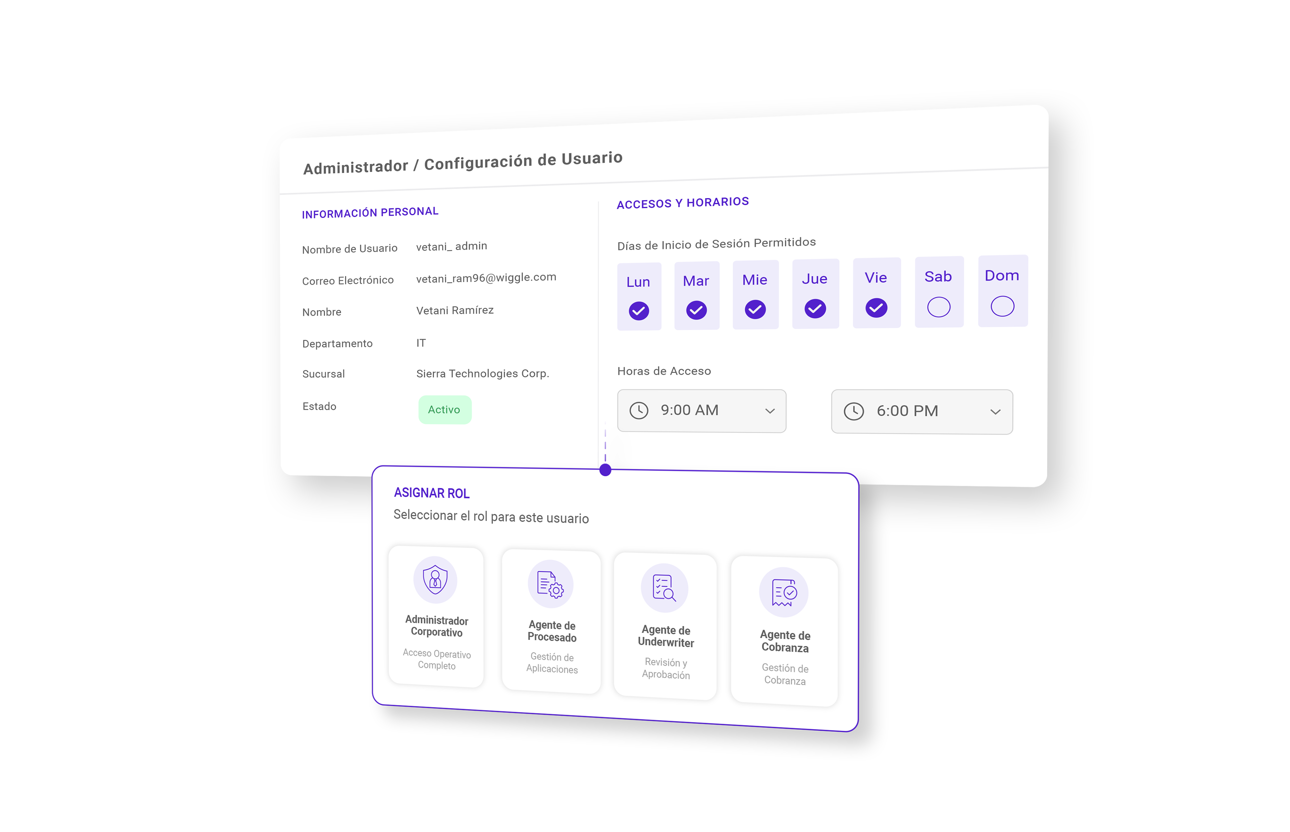The image size is (1290, 832).
Task: Click the 'vetani_ram96@wiggle.com' email value
Action: click(x=486, y=278)
